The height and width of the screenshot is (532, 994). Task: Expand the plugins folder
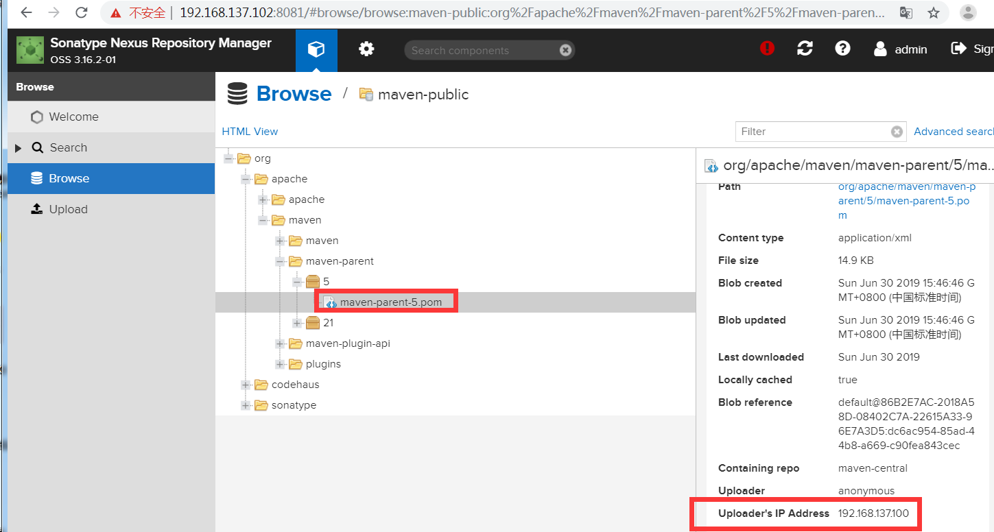point(280,364)
